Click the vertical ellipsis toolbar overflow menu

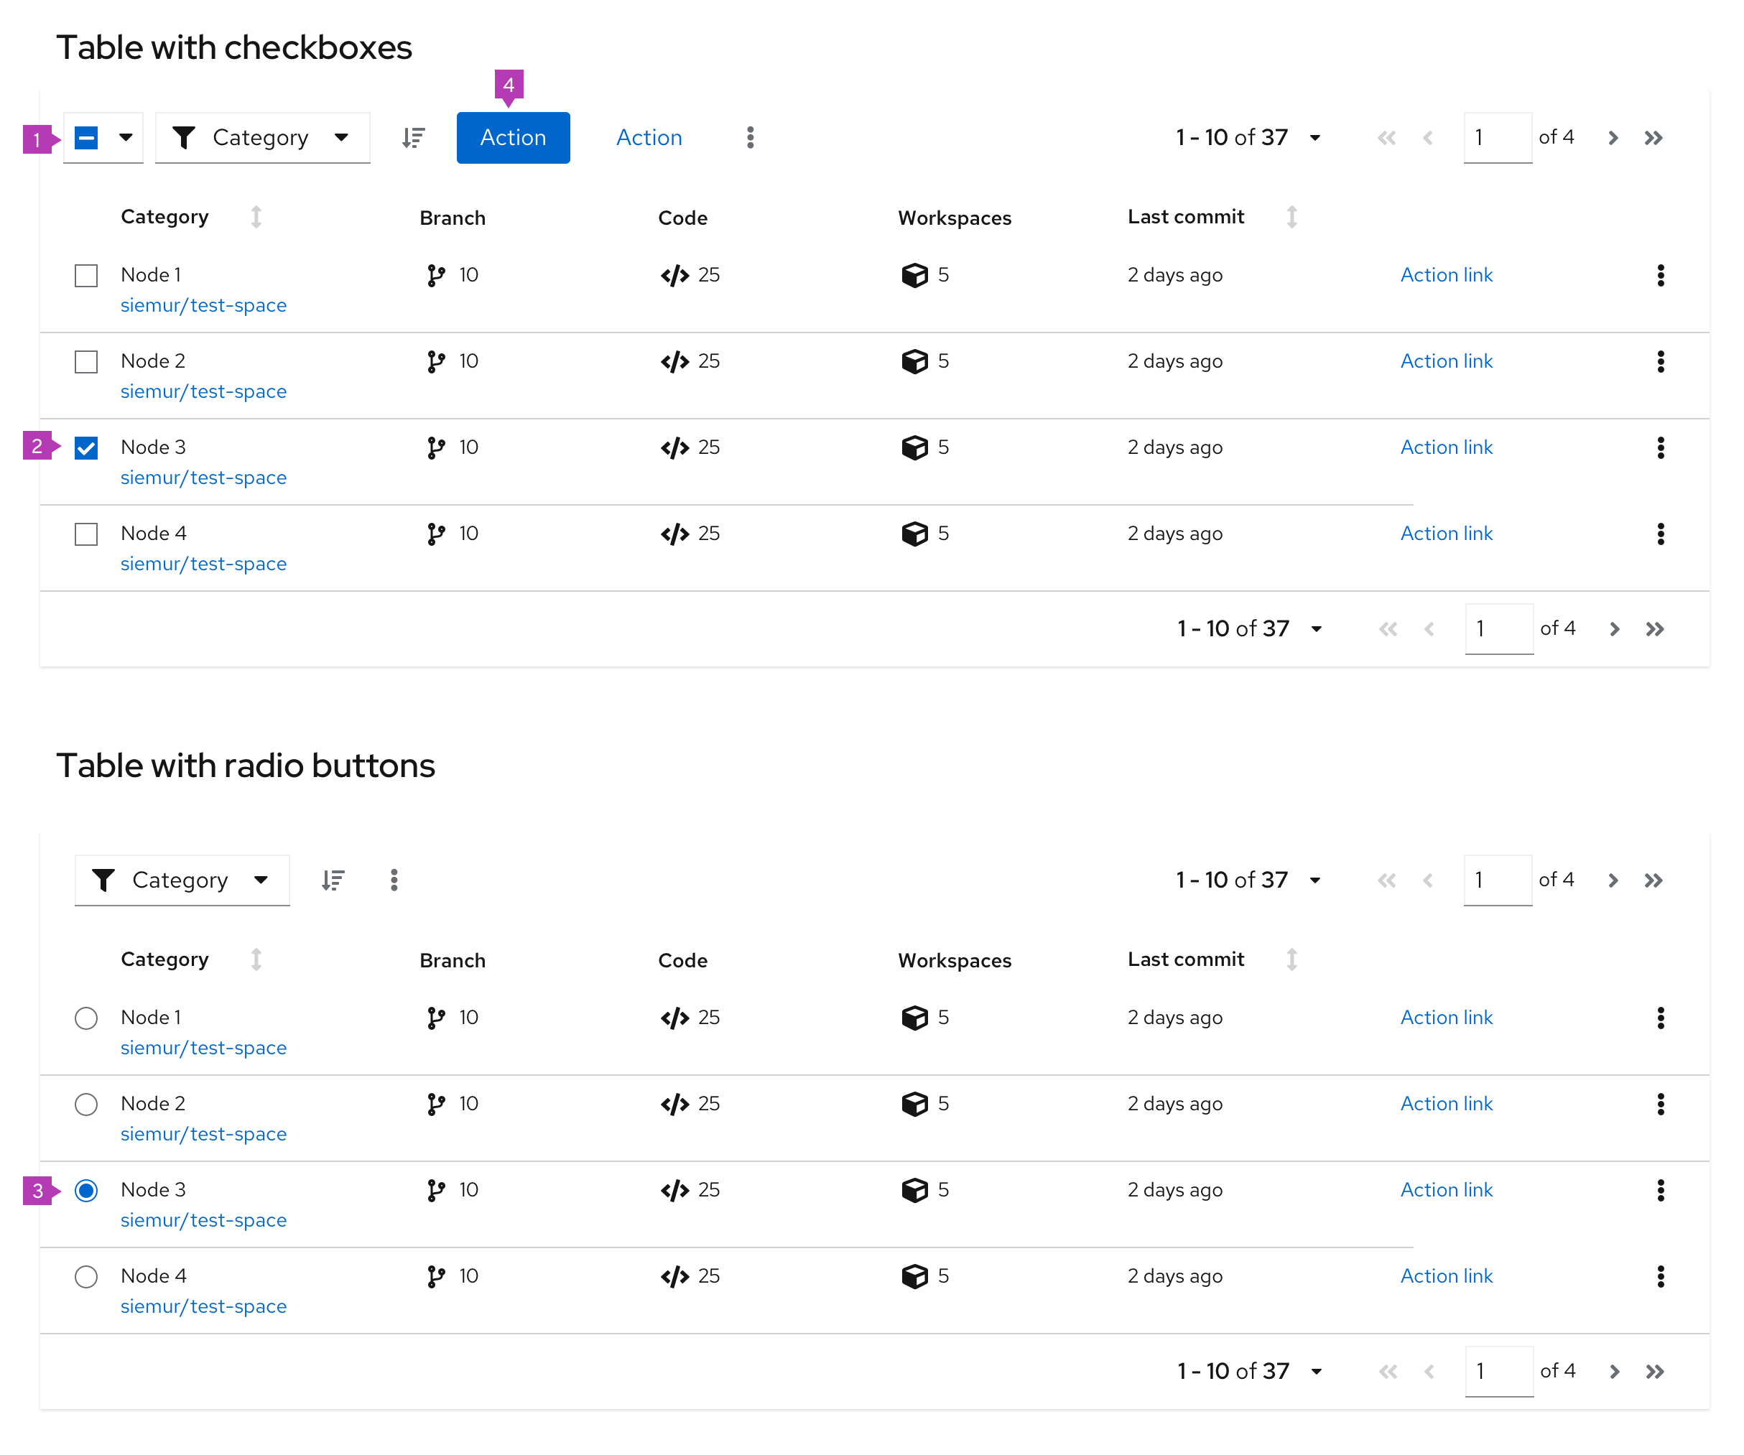pyautogui.click(x=751, y=138)
